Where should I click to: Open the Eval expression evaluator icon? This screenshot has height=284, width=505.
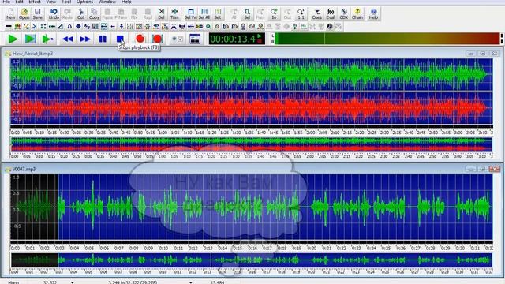click(331, 13)
